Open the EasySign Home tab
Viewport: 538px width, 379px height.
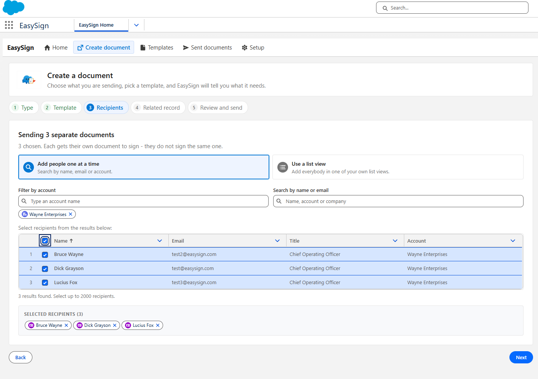coord(101,25)
